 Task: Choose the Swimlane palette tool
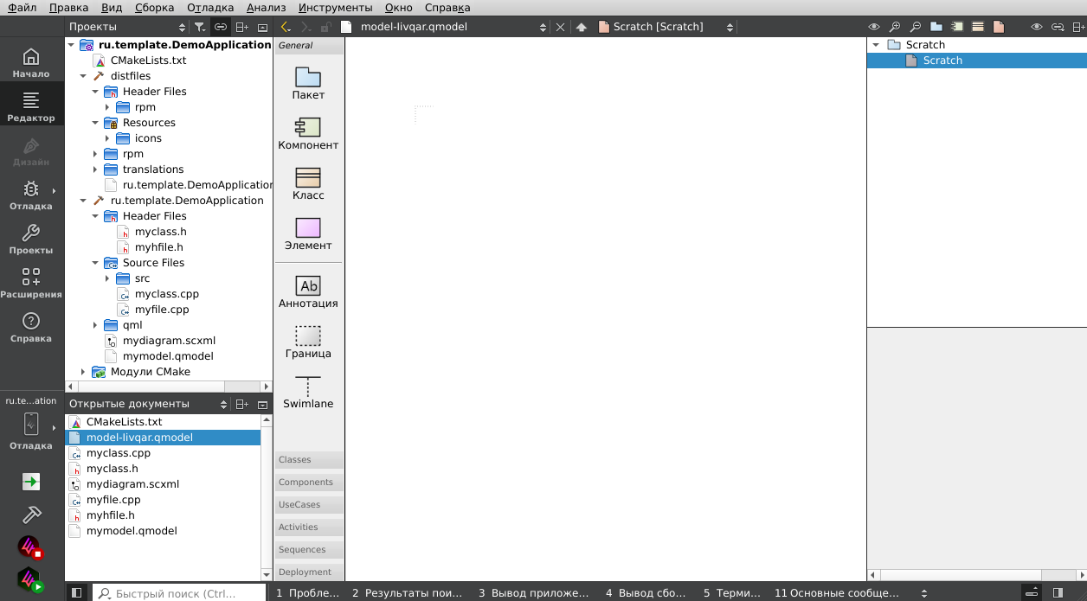(x=308, y=392)
